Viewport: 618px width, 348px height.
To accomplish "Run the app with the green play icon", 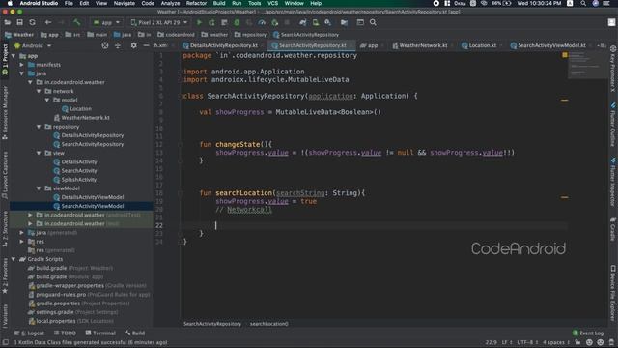I will (199, 22).
